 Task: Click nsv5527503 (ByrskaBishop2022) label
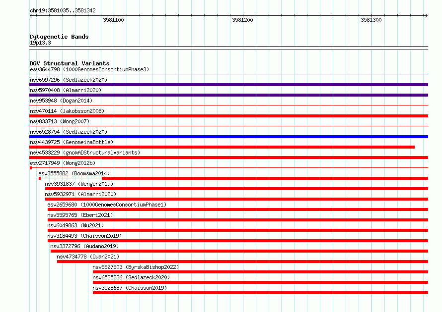pos(136,267)
